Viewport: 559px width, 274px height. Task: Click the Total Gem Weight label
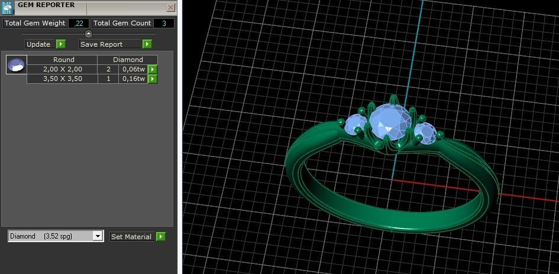tap(34, 23)
